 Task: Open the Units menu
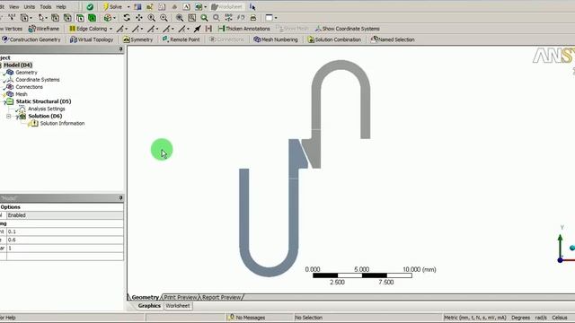(x=30, y=6)
